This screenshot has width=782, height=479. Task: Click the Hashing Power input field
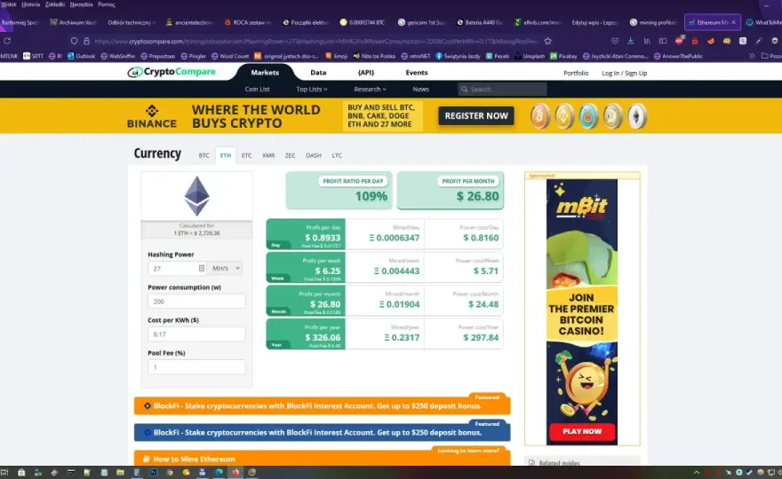[x=177, y=268]
